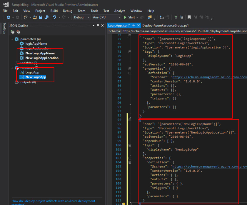Collapse the "properties" block at line 103
The height and width of the screenshot is (205, 247).
(x=130, y=158)
